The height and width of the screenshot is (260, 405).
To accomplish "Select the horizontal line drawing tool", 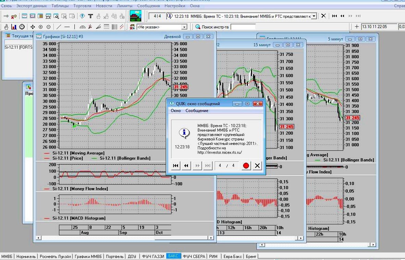I will [67, 27].
